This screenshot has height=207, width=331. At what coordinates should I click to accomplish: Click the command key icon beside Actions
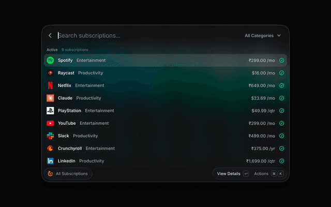[x=274, y=174]
